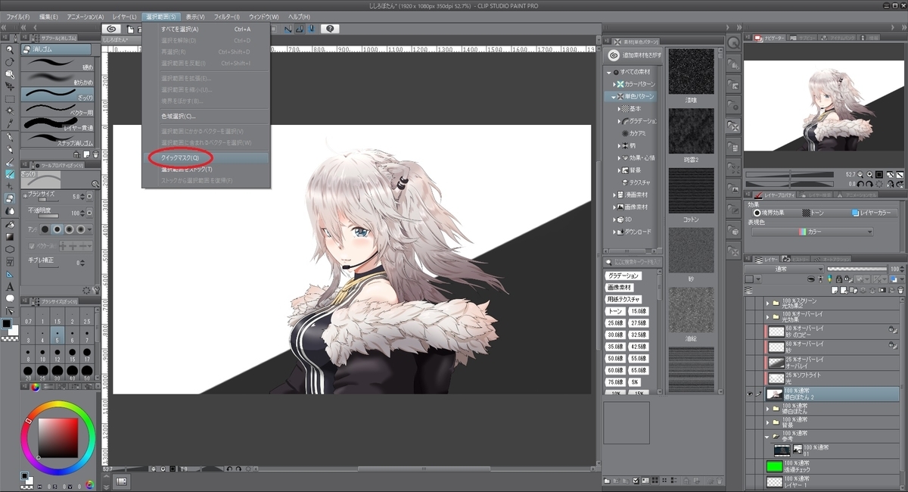Choose the strongest anti-aliasing option
This screenshot has height=492, width=908.
pos(80,229)
